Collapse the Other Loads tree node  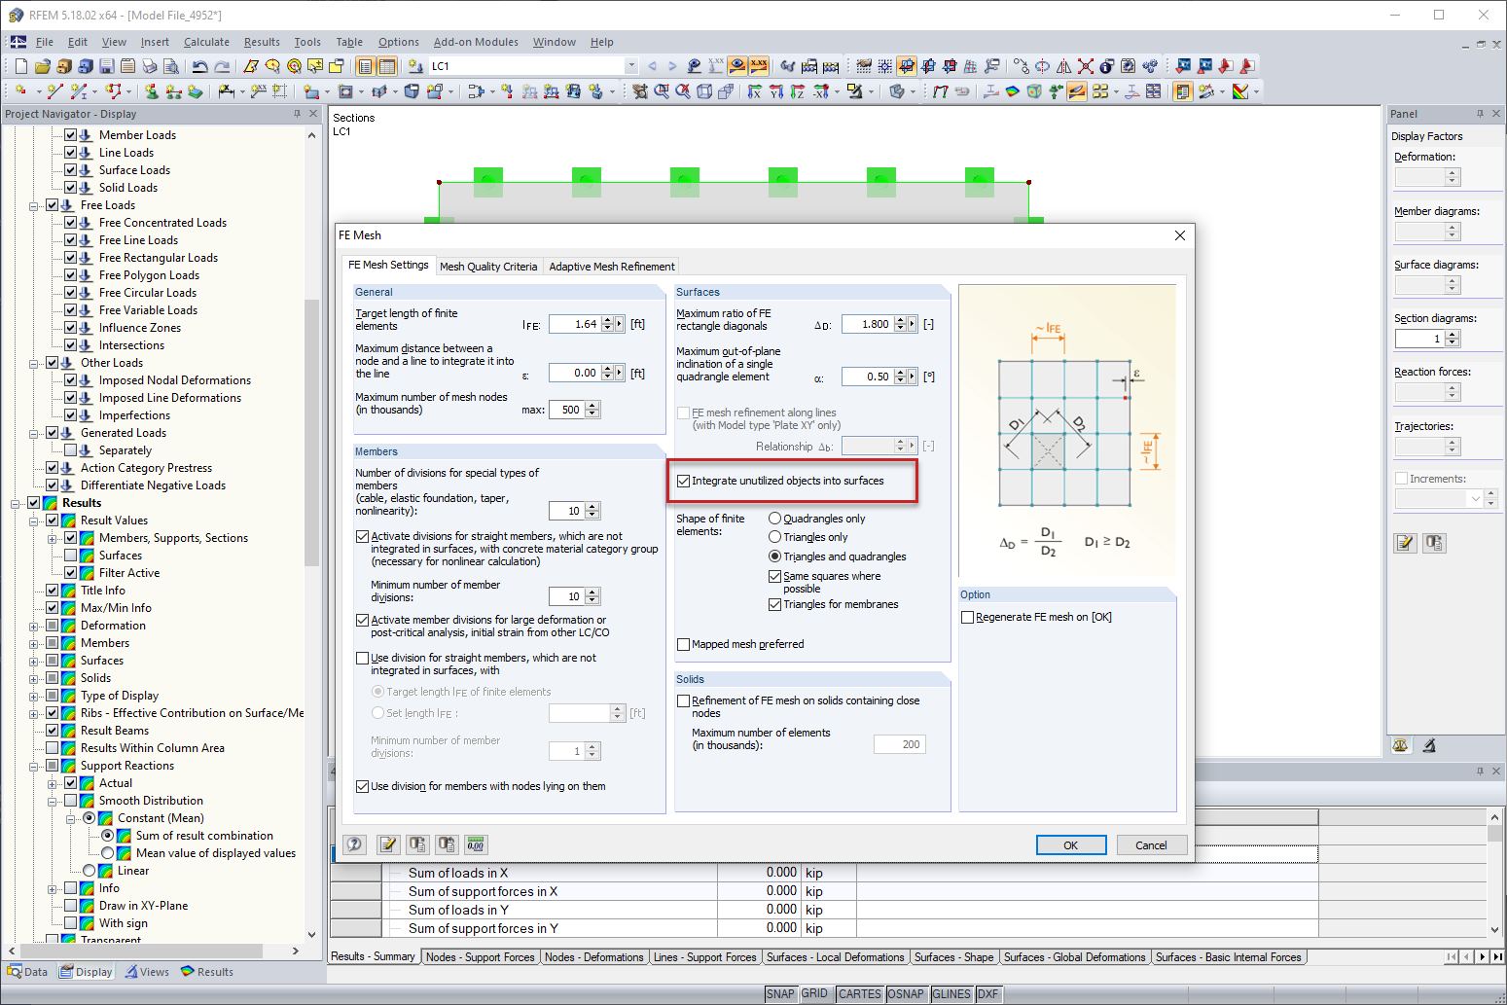(34, 363)
